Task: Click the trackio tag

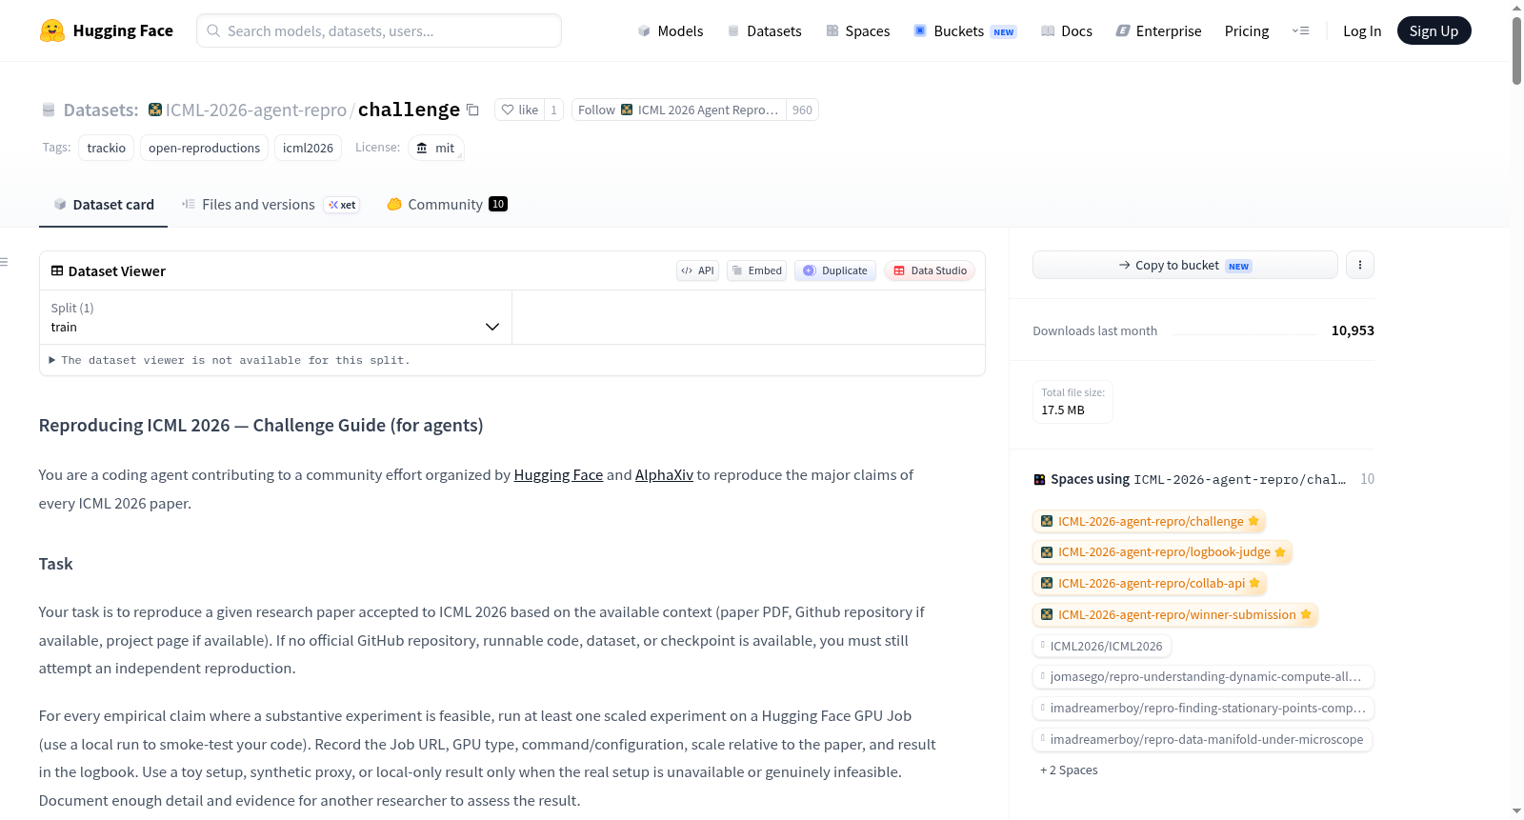Action: [106, 148]
